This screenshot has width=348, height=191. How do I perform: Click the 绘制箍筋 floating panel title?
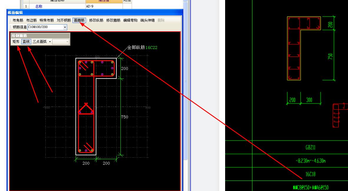click(40, 36)
